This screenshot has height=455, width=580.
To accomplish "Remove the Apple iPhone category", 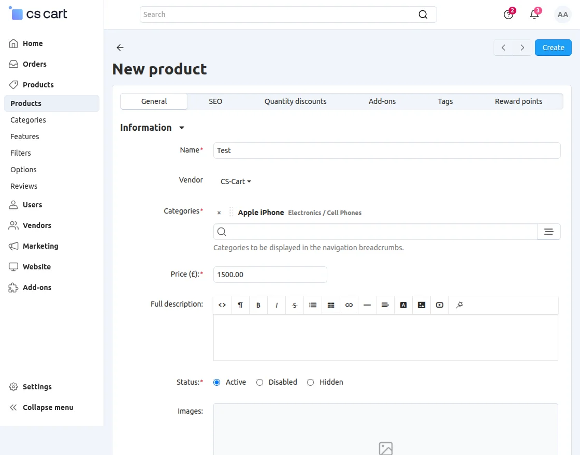I will [x=219, y=213].
